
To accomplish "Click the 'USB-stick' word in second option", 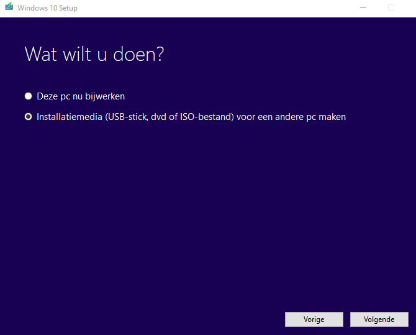I will pos(128,117).
